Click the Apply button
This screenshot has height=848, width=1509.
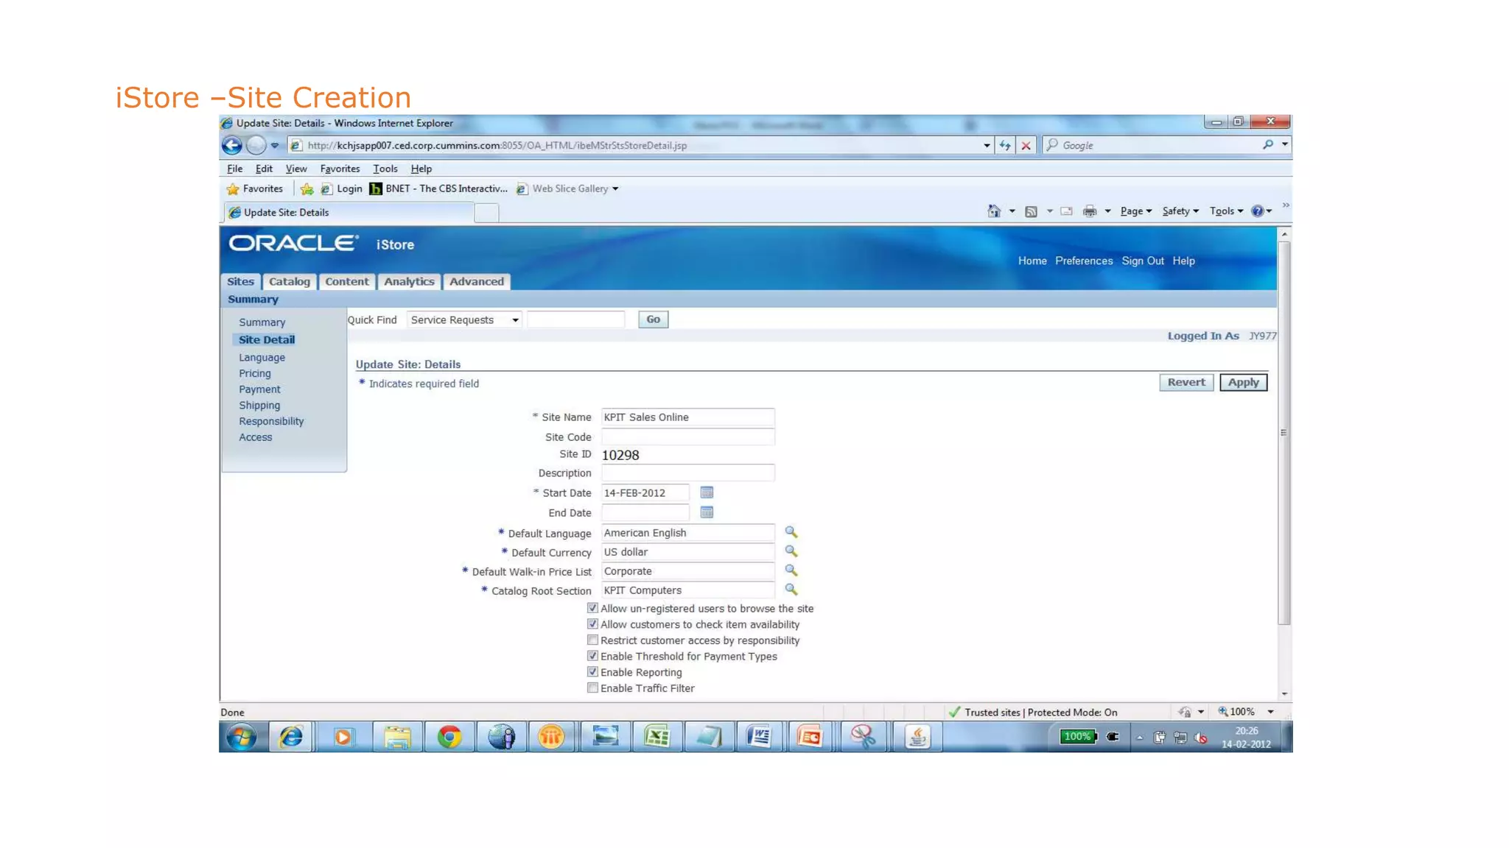[1243, 382]
